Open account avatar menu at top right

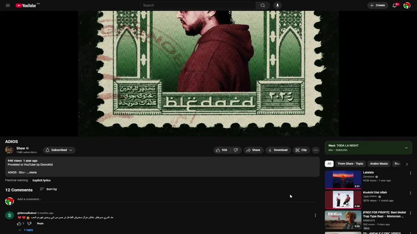point(407,5)
